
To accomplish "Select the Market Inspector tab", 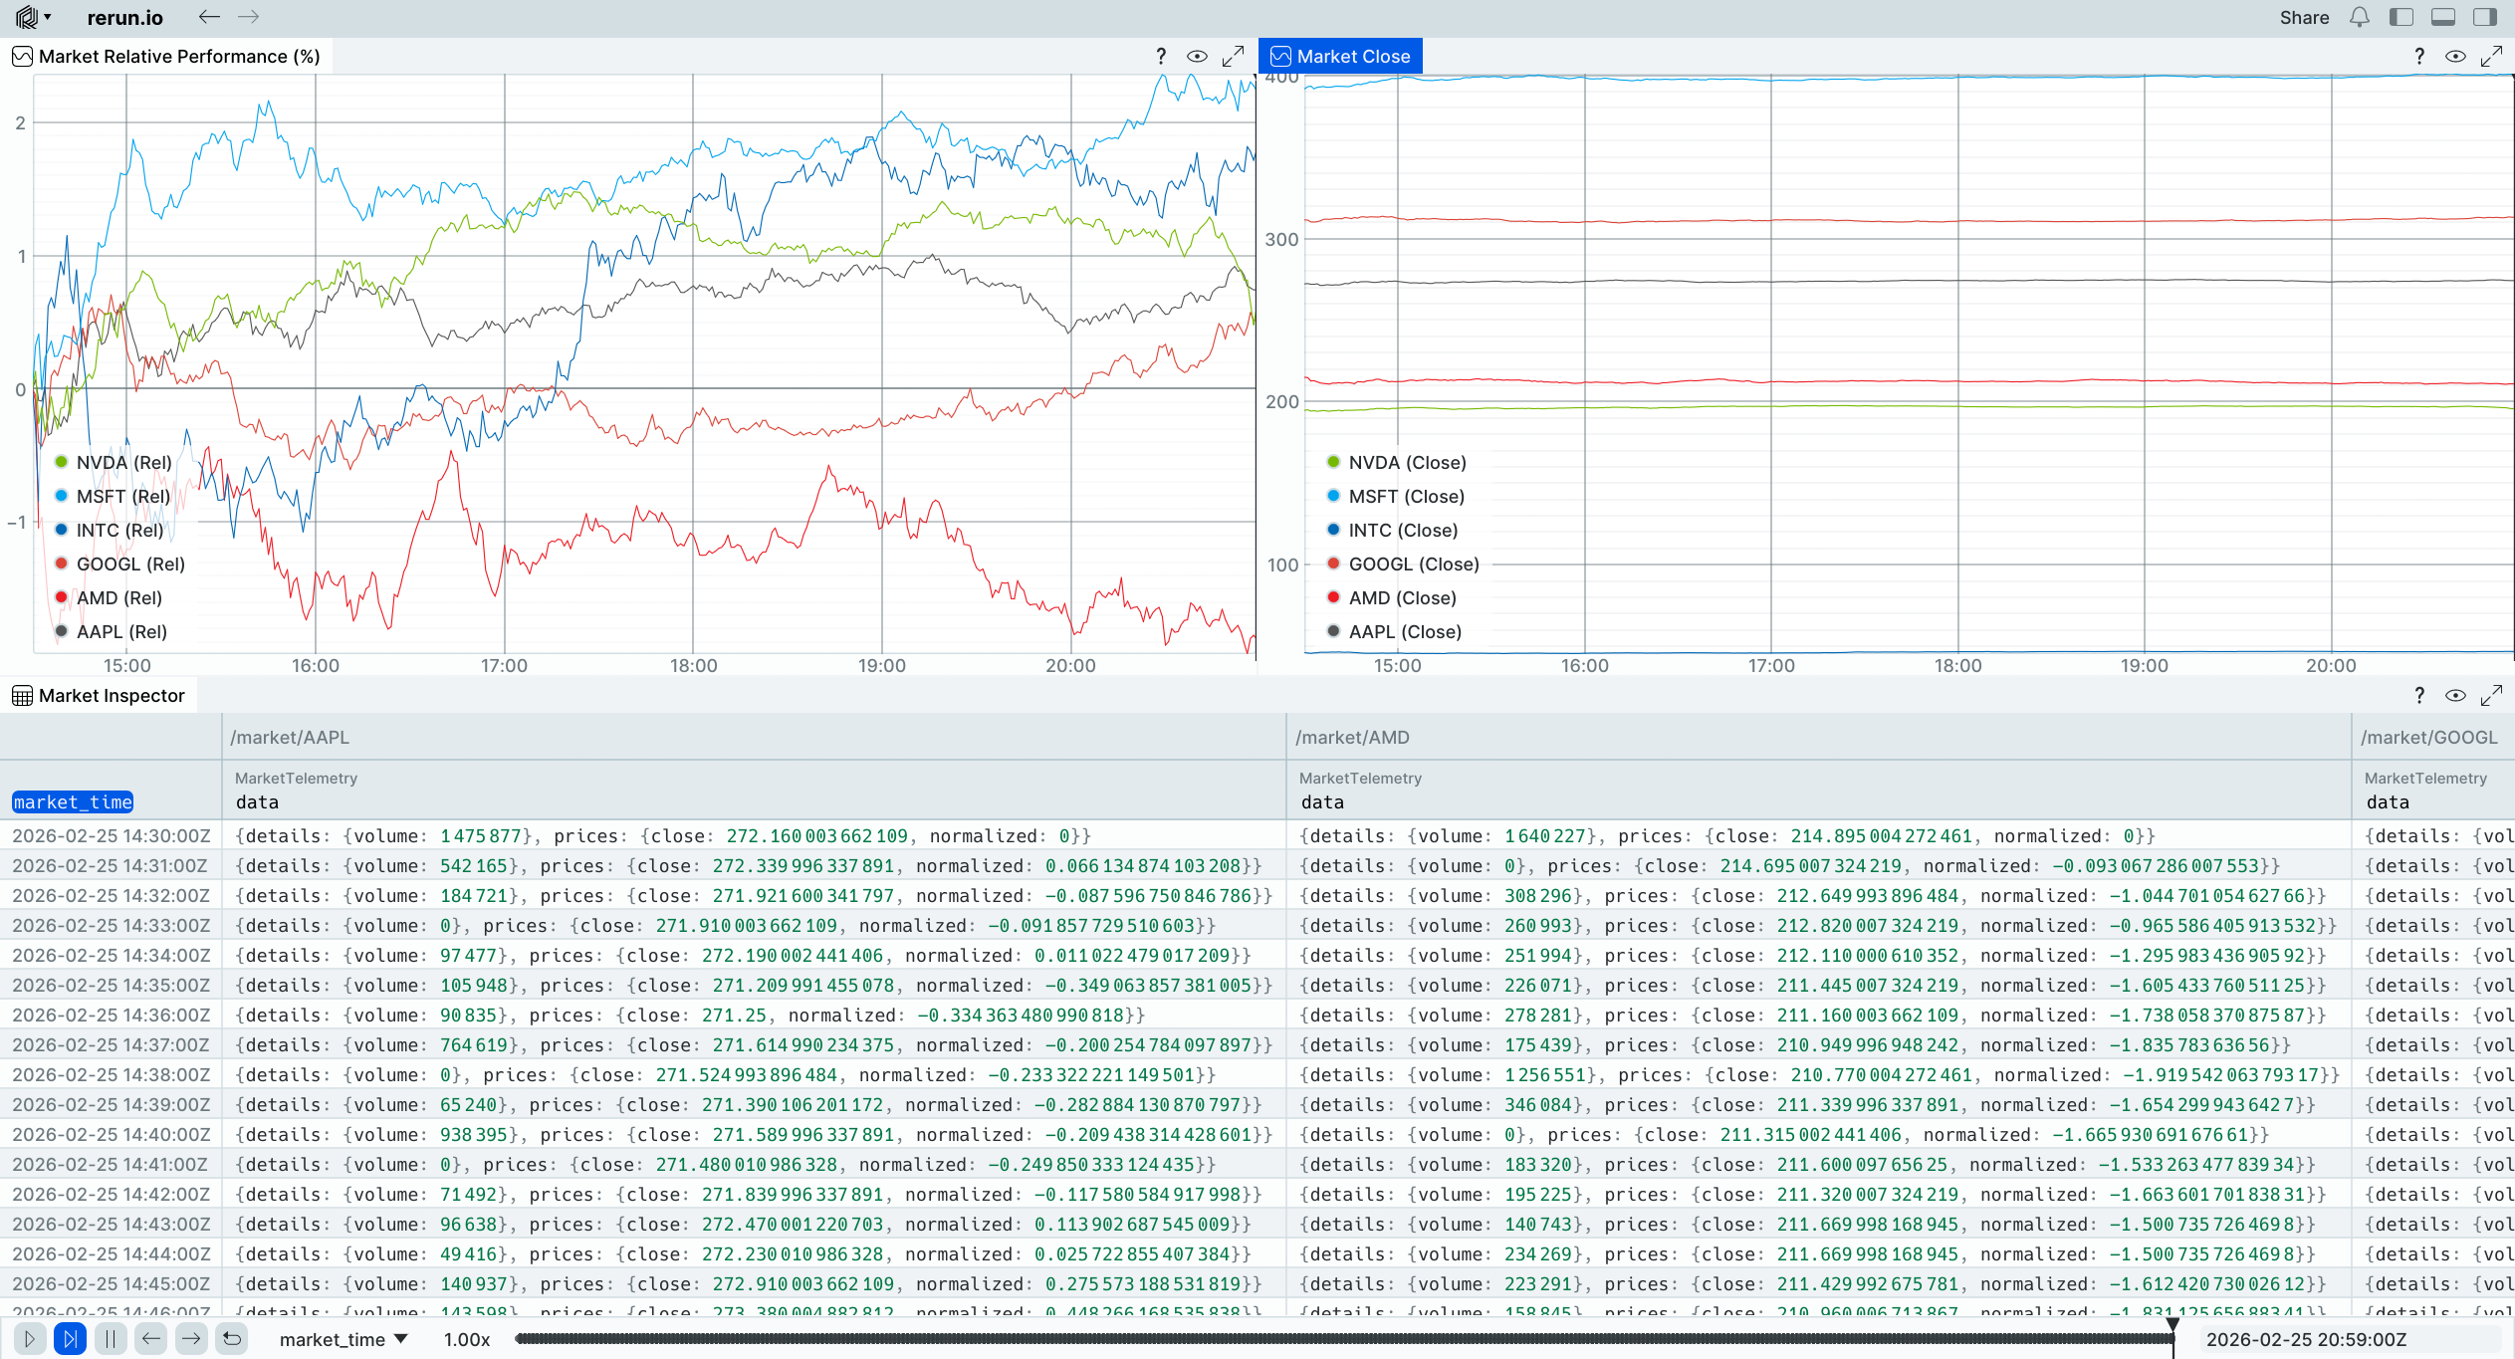I will coord(100,696).
